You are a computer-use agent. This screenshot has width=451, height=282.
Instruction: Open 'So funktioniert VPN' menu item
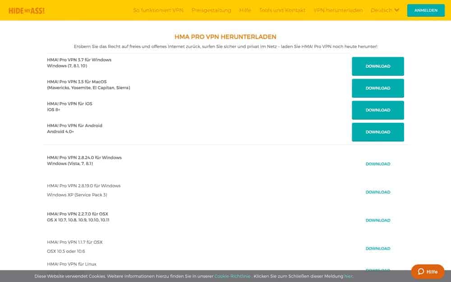[x=158, y=10]
